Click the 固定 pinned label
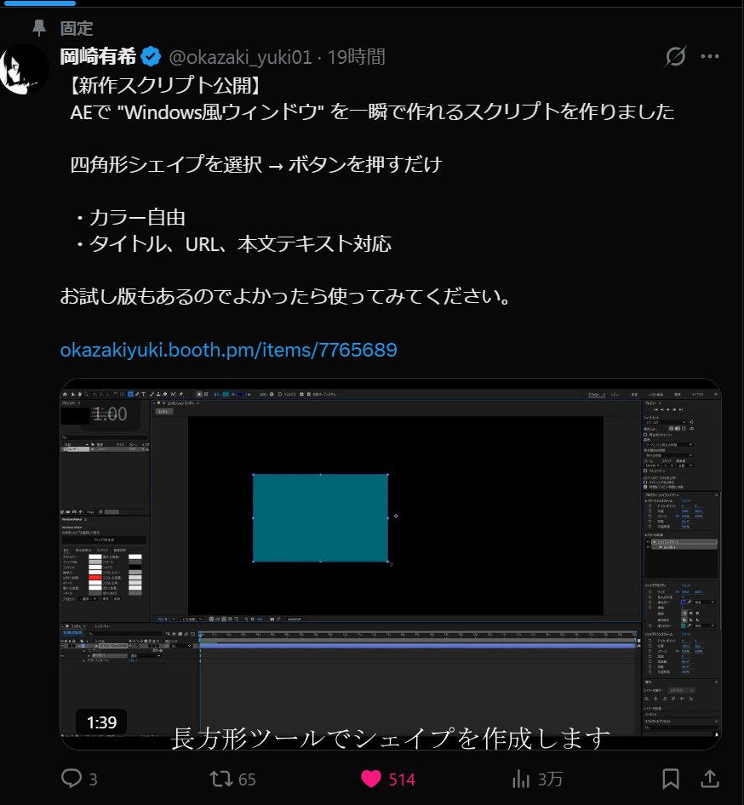 [76, 28]
